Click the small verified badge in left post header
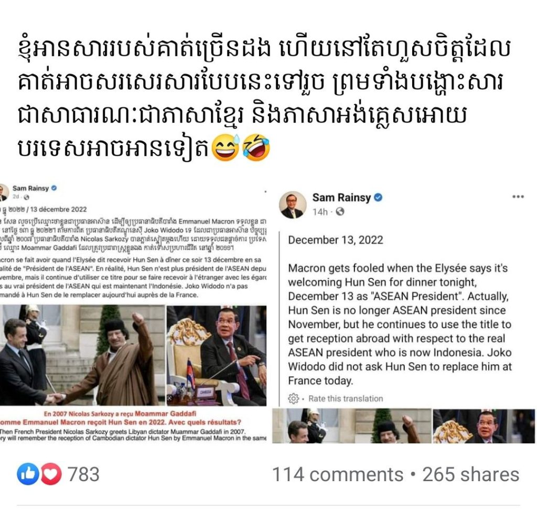This screenshot has height=510, width=537. (54, 188)
